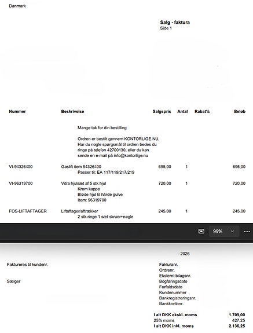
Task: Click the 'Sælger' label
Action: click(x=13, y=281)
